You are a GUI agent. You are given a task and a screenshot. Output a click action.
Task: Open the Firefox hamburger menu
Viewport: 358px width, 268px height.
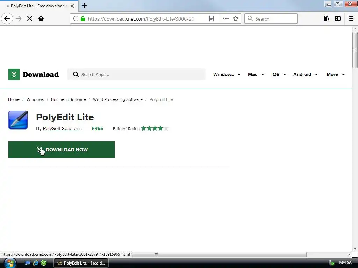pyautogui.click(x=351, y=18)
